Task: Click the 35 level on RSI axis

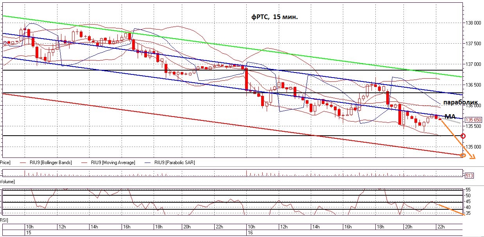Action: 468,213
